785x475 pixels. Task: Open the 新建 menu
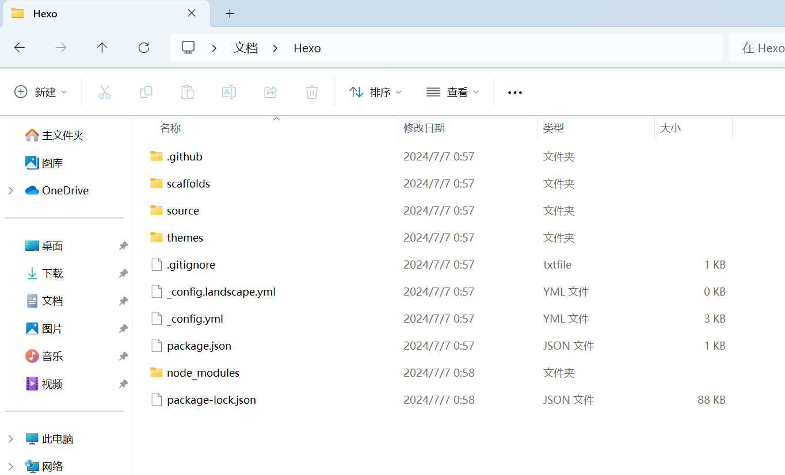click(40, 92)
